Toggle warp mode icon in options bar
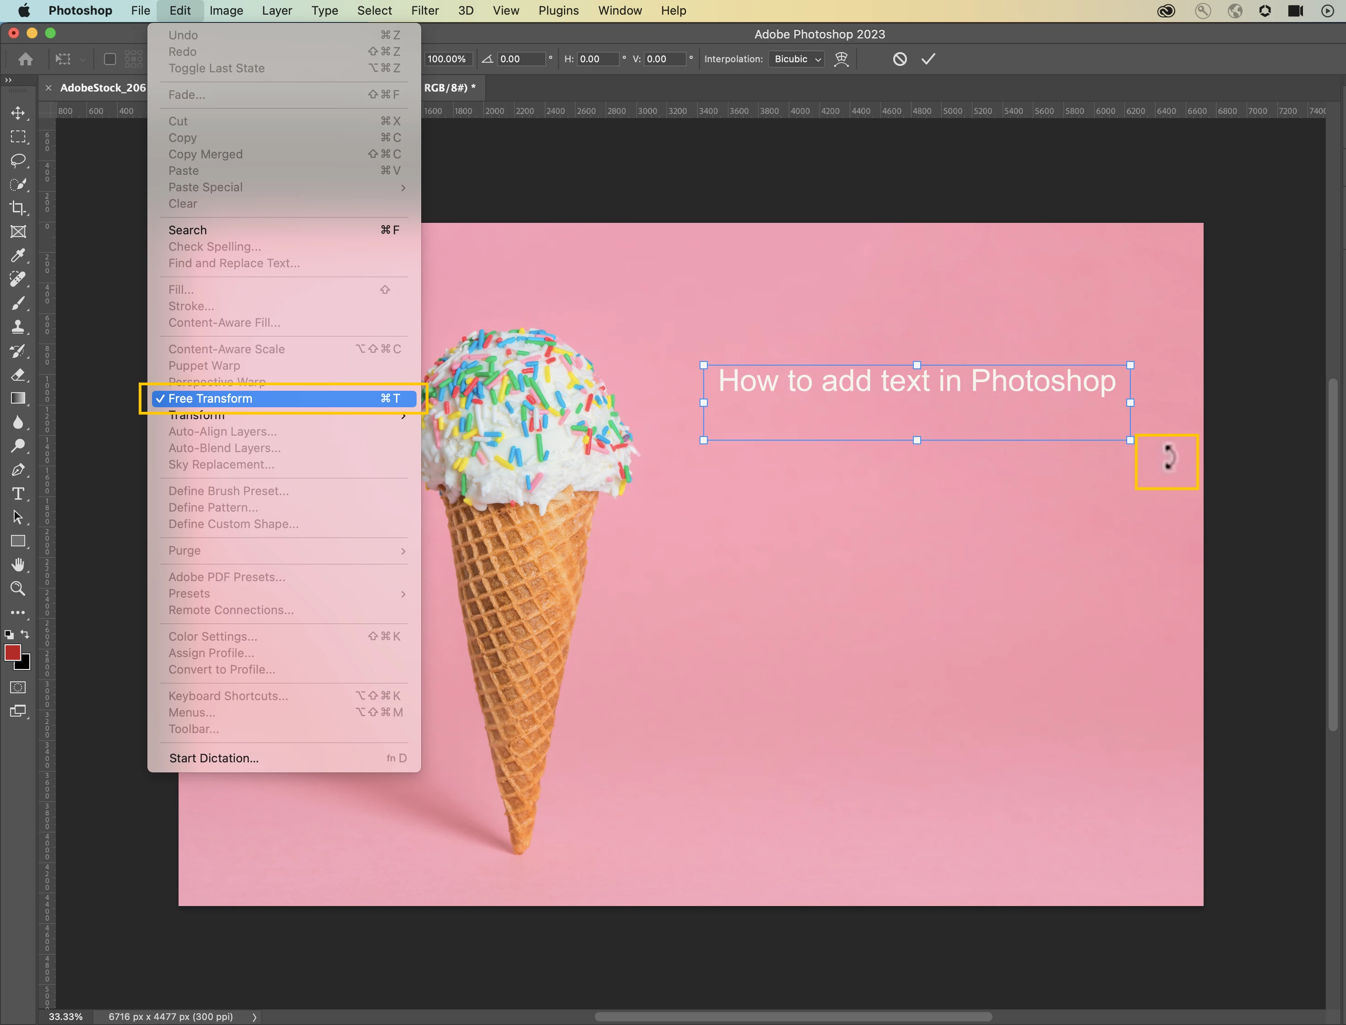 click(841, 59)
